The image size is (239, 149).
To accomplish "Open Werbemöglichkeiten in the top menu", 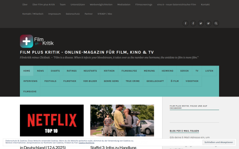I will click(101, 4).
